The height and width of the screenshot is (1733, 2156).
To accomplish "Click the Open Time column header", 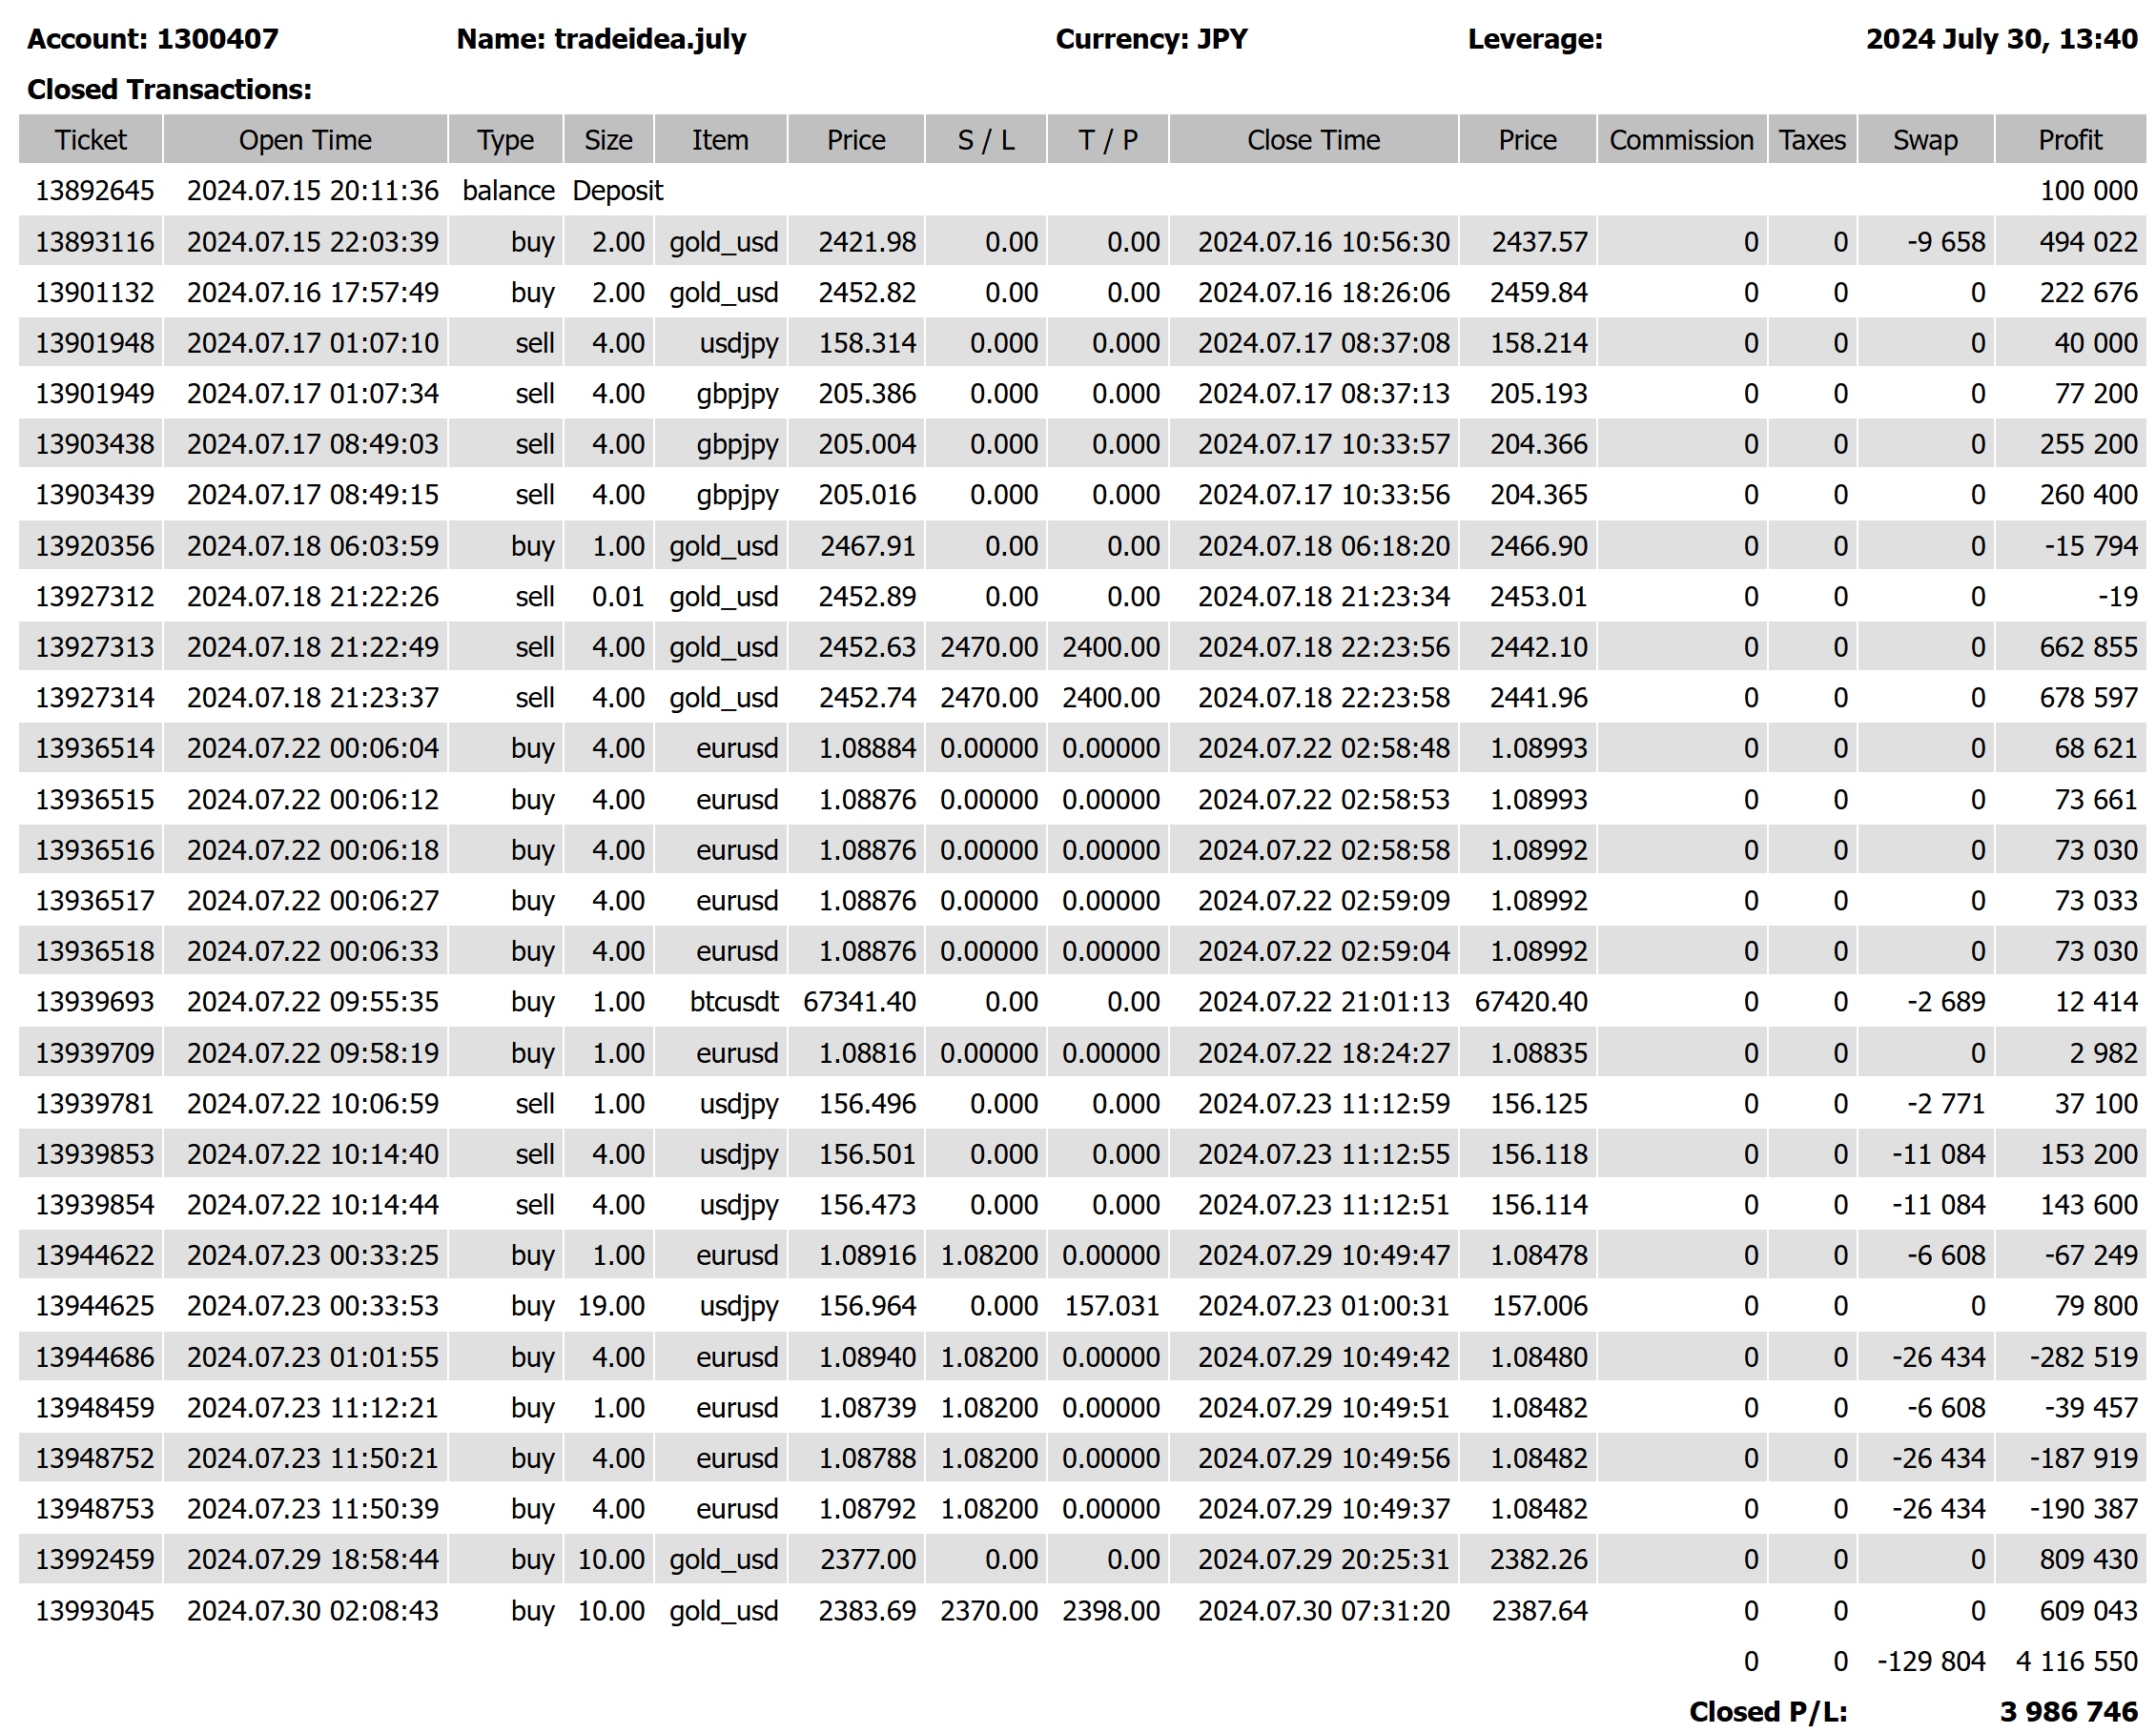I will point(305,140).
